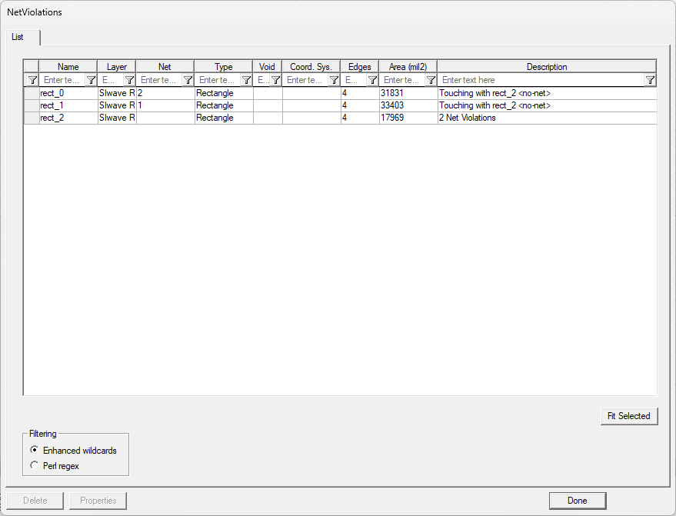Click the row selector beside rect_1

32,105
